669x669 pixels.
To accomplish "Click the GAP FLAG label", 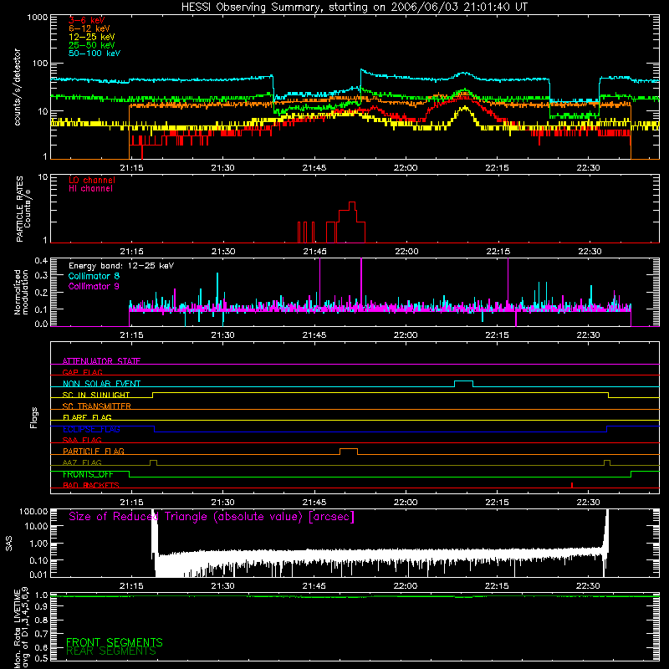I will tap(82, 372).
